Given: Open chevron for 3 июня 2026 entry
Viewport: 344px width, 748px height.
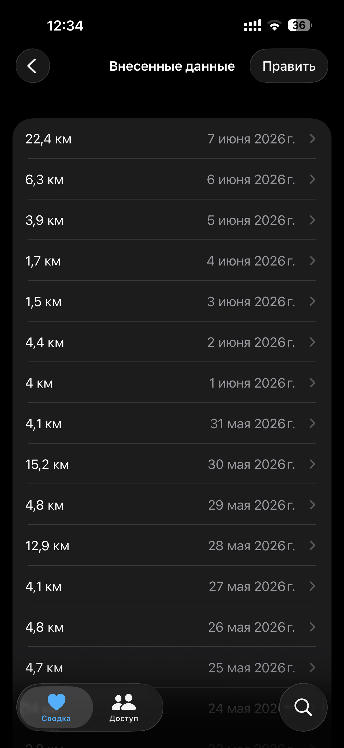Looking at the screenshot, I should point(312,301).
